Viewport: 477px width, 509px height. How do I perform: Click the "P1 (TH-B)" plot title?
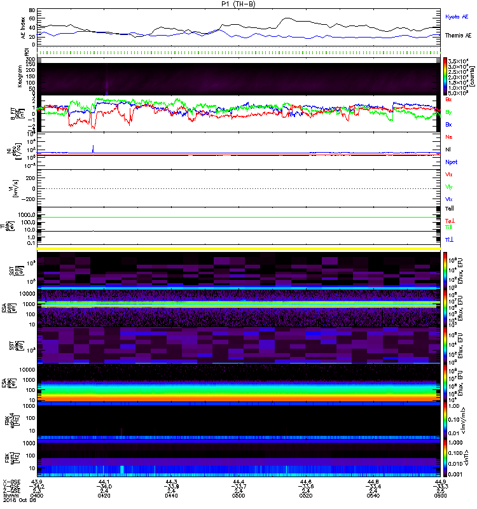coord(239,4)
